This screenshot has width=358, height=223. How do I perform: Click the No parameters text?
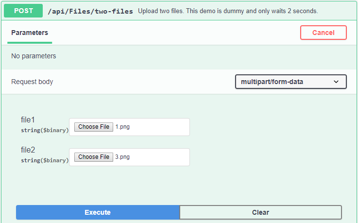click(34, 56)
